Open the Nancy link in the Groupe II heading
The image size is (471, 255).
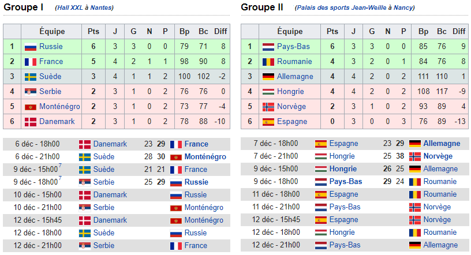click(x=403, y=8)
